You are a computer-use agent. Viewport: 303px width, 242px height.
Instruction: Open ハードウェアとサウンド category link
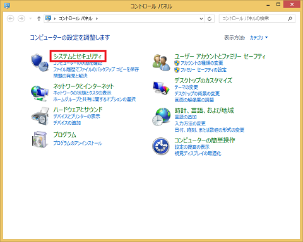click(x=78, y=110)
